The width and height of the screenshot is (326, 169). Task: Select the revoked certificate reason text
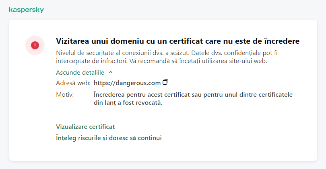point(192,99)
